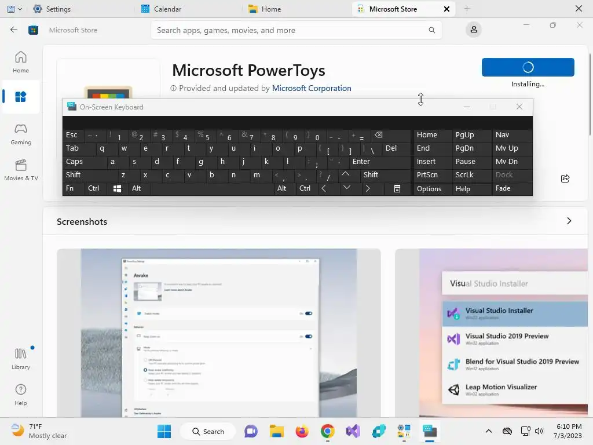Viewport: 593px width, 445px height.
Task: Toggle the Fn key on keyboard
Action: point(74,188)
